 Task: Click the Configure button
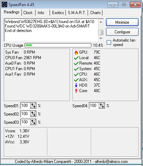122,32
